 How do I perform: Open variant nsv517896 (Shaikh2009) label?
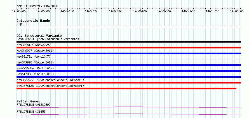point(35,74)
